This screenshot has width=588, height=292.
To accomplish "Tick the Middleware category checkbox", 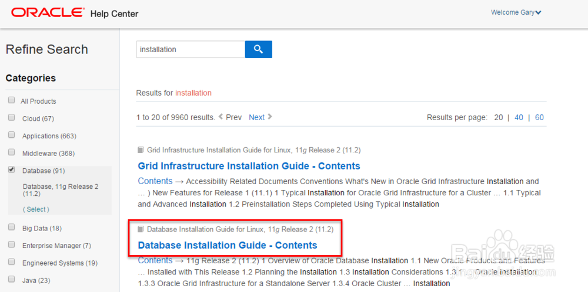I will tap(12, 152).
